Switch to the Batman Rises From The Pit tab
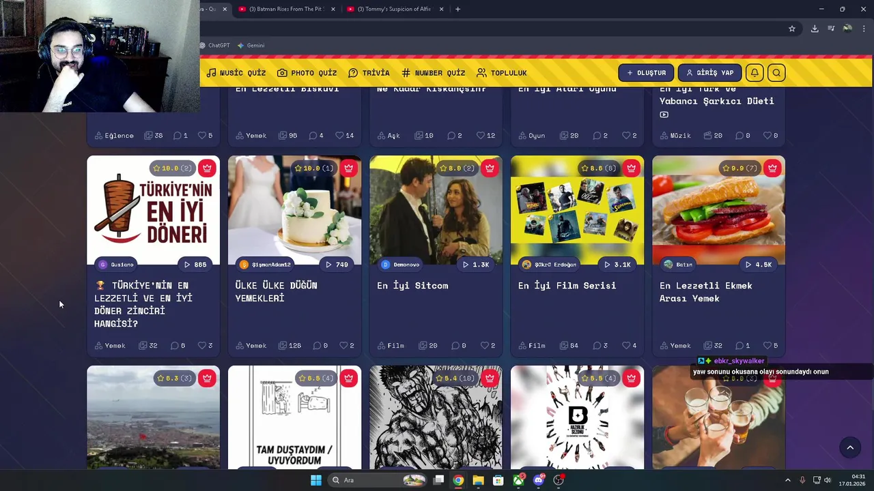Image resolution: width=874 pixels, height=491 pixels. tap(285, 9)
